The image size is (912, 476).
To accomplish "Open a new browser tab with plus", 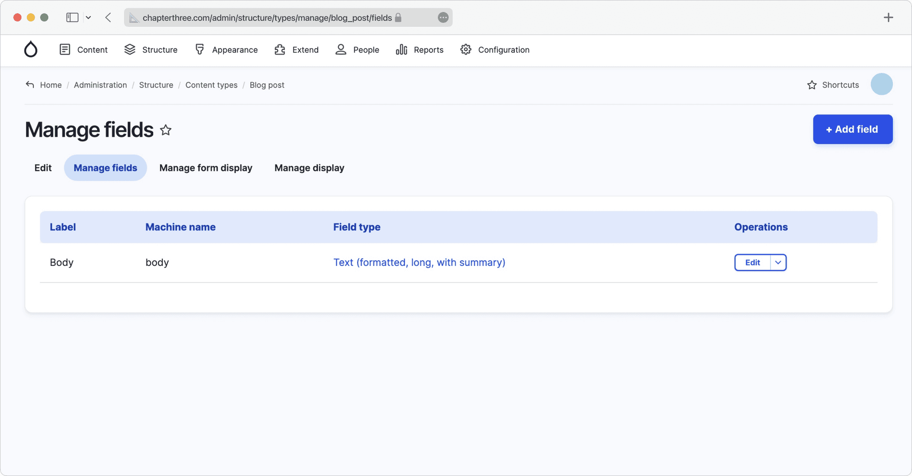I will point(888,17).
